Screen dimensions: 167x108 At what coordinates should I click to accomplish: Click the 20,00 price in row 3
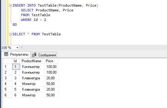[51, 78]
